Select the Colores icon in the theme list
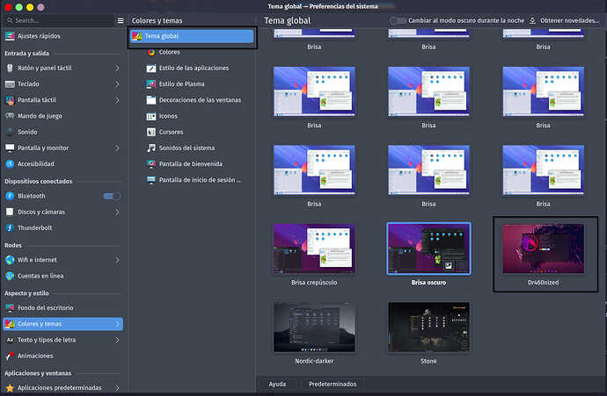607x396 pixels. [151, 52]
